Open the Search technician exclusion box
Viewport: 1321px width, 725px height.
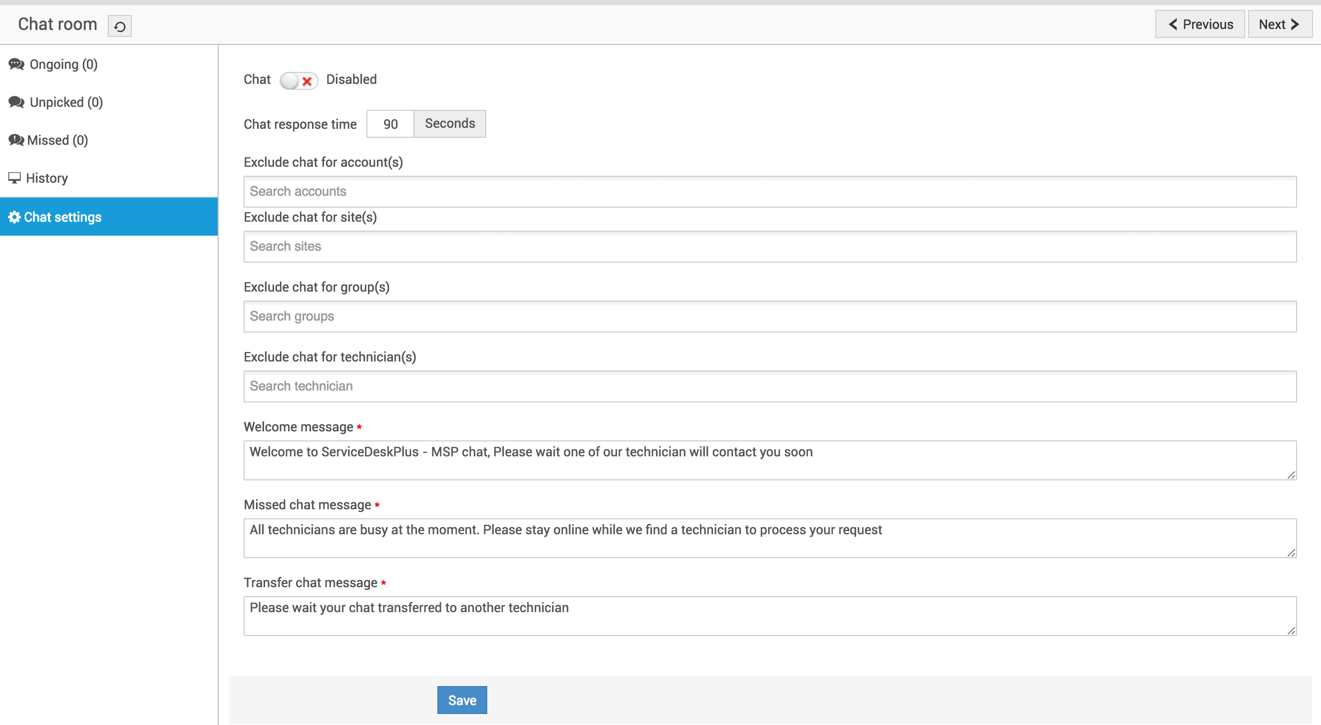pyautogui.click(x=769, y=386)
